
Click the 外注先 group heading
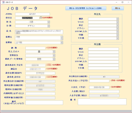click(97, 14)
